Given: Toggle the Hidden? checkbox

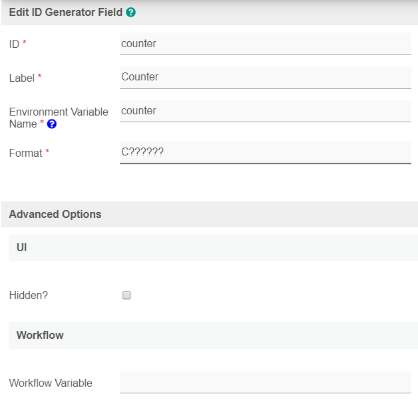Looking at the screenshot, I should point(126,296).
